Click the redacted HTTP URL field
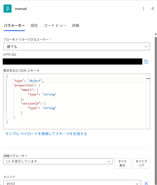This screenshot has height=185, width=157. point(72,62)
